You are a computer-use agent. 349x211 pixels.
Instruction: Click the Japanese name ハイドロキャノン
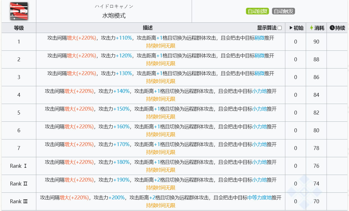pyautogui.click(x=114, y=6)
